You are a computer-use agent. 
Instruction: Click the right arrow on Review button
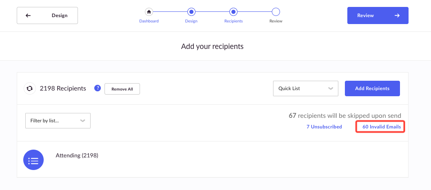[x=397, y=15]
